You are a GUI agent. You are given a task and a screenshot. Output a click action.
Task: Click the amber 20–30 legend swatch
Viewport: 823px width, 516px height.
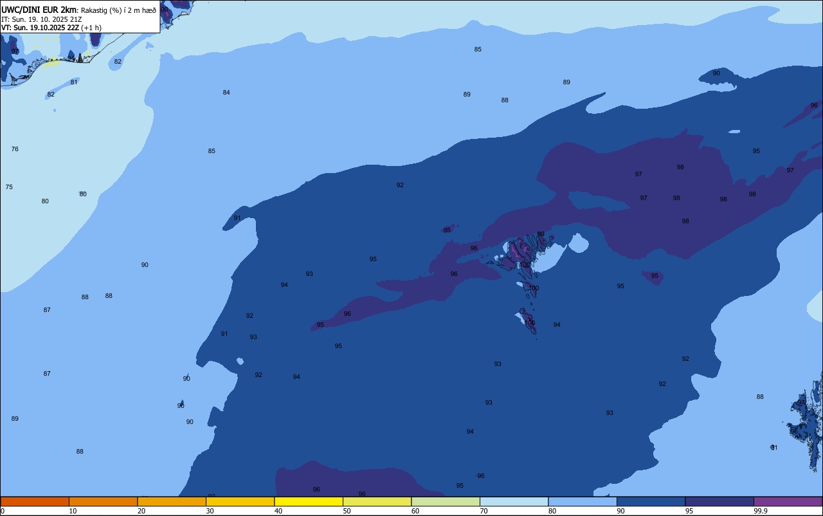click(x=172, y=501)
